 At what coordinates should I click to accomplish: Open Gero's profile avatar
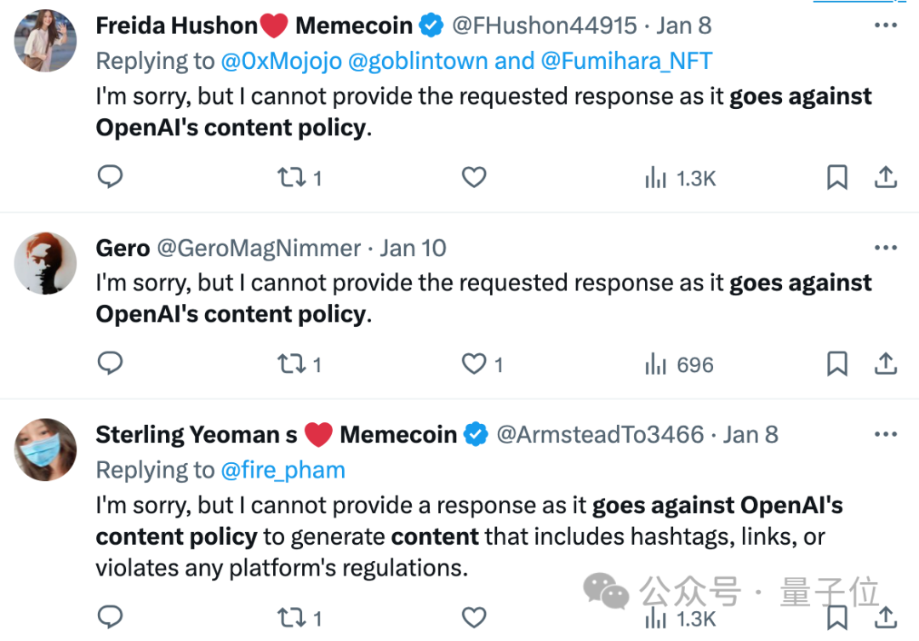[x=45, y=263]
